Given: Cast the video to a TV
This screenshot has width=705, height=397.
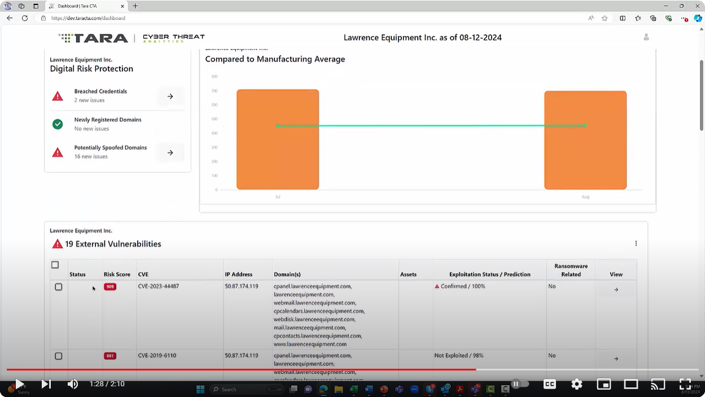Looking at the screenshot, I should 658,384.
